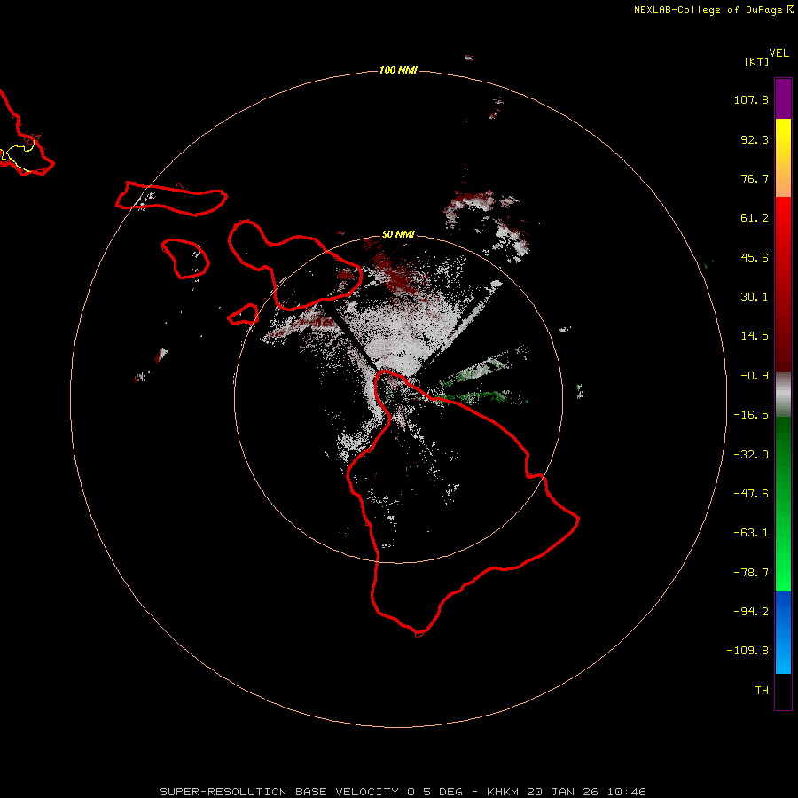Click the -16.5 velocity scale value
798x798 pixels.
[x=751, y=415]
